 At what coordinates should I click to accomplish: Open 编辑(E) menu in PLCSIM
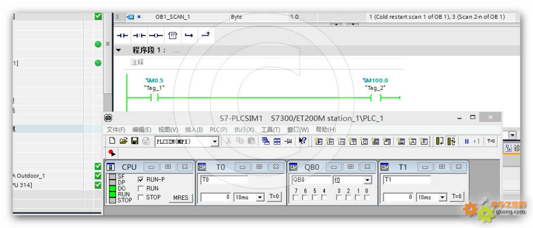[x=142, y=130]
